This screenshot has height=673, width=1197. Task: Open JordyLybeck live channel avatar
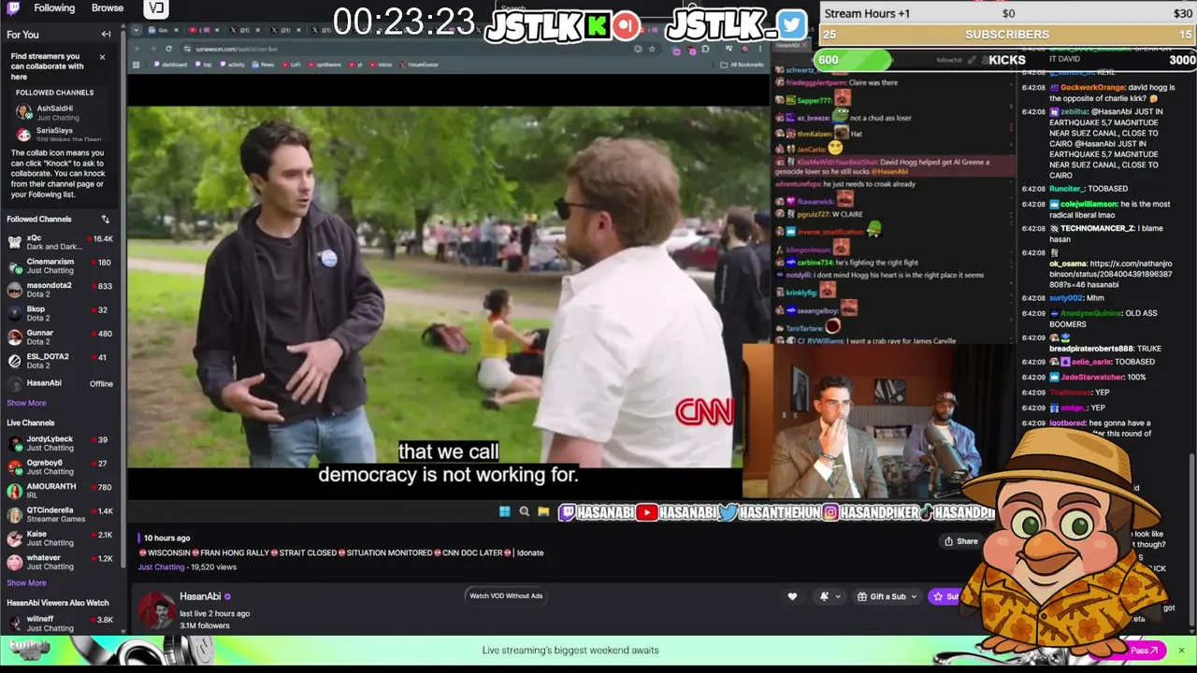coord(14,443)
